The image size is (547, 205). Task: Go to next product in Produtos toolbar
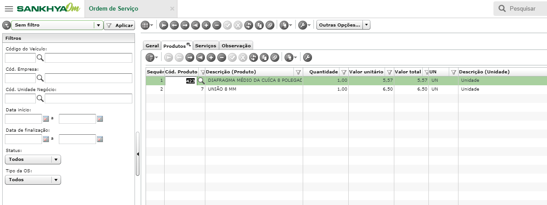[x=190, y=57]
